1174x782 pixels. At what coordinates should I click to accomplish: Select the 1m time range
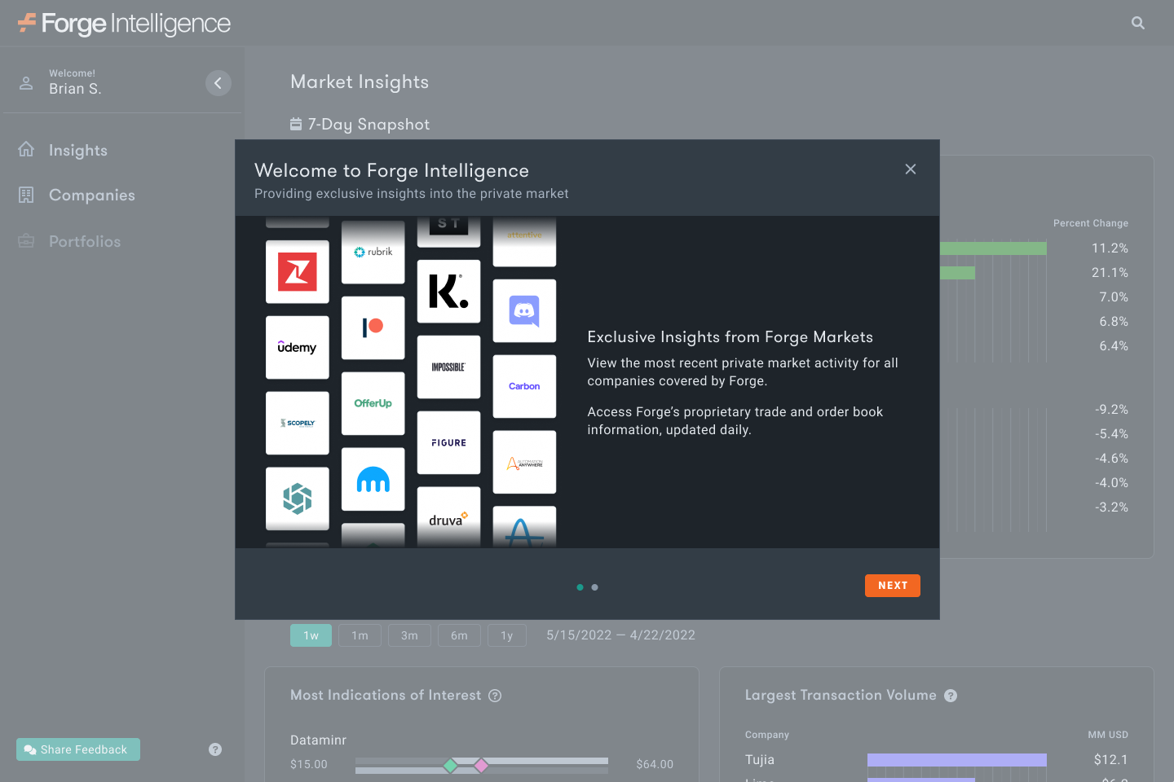click(360, 635)
